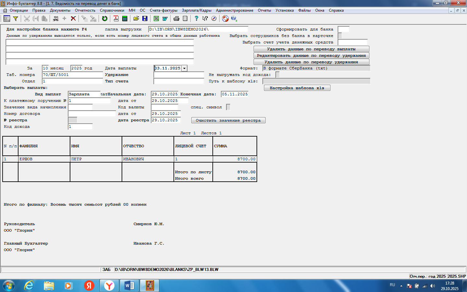Export to Word using the W icon
Viewport: 467px width, 292px height.
pyautogui.click(x=165, y=18)
